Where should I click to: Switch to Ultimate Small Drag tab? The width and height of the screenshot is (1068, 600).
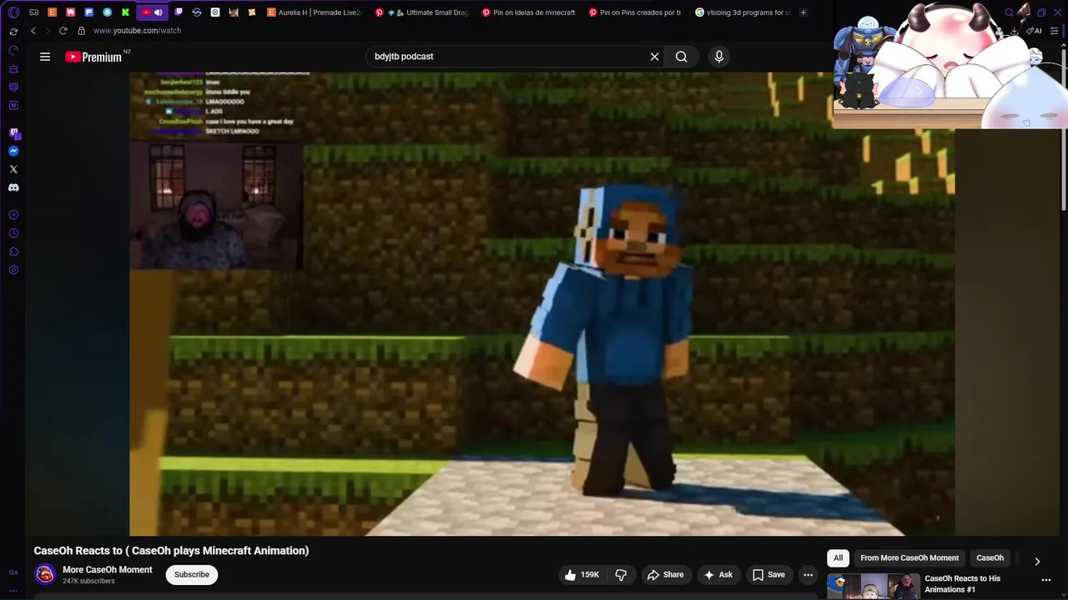pyautogui.click(x=422, y=12)
